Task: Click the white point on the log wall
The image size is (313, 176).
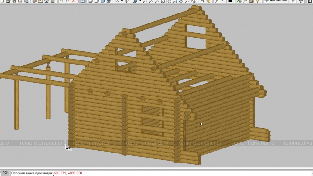Action: [x=201, y=124]
